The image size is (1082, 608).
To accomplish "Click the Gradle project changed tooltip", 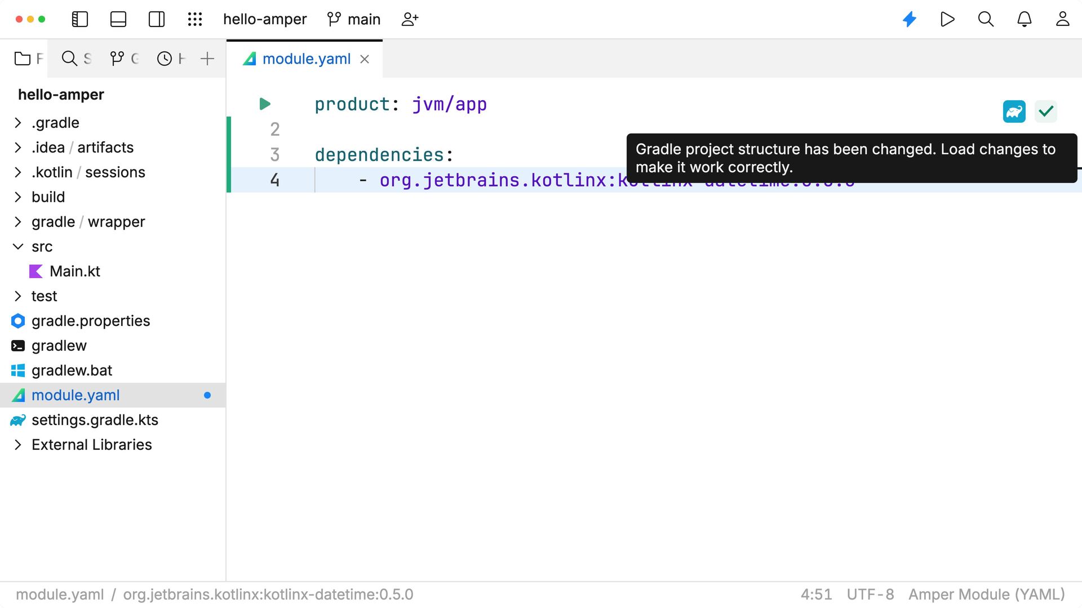I will (852, 158).
